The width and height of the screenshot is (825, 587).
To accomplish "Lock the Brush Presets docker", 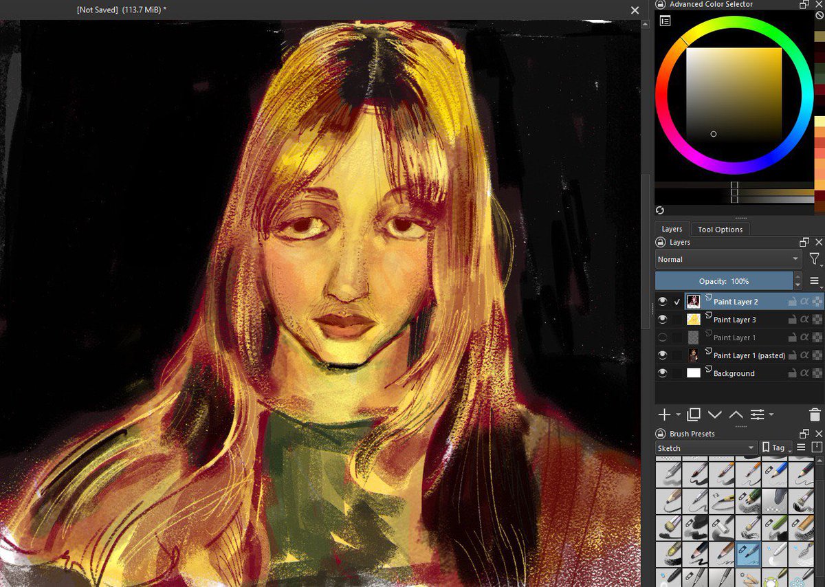I will click(x=660, y=434).
